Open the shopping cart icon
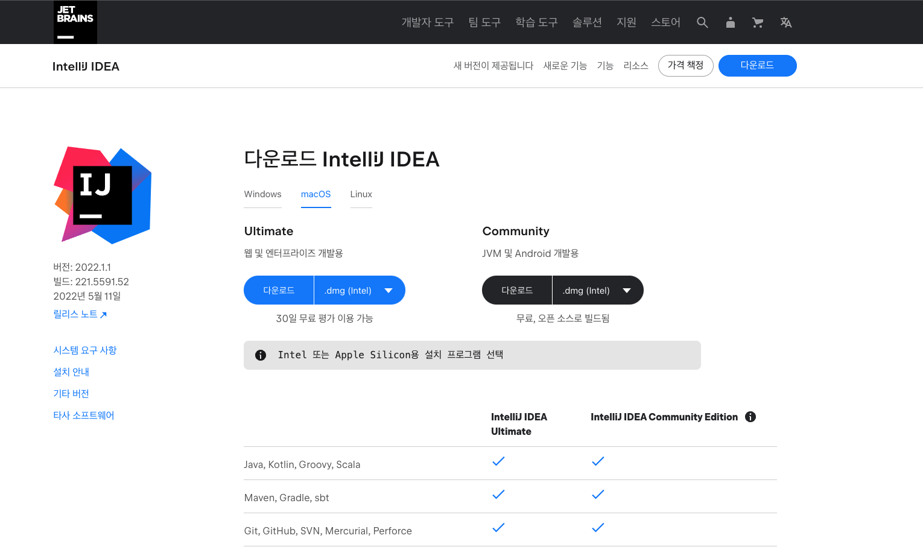This screenshot has width=923, height=547. pyautogui.click(x=758, y=22)
